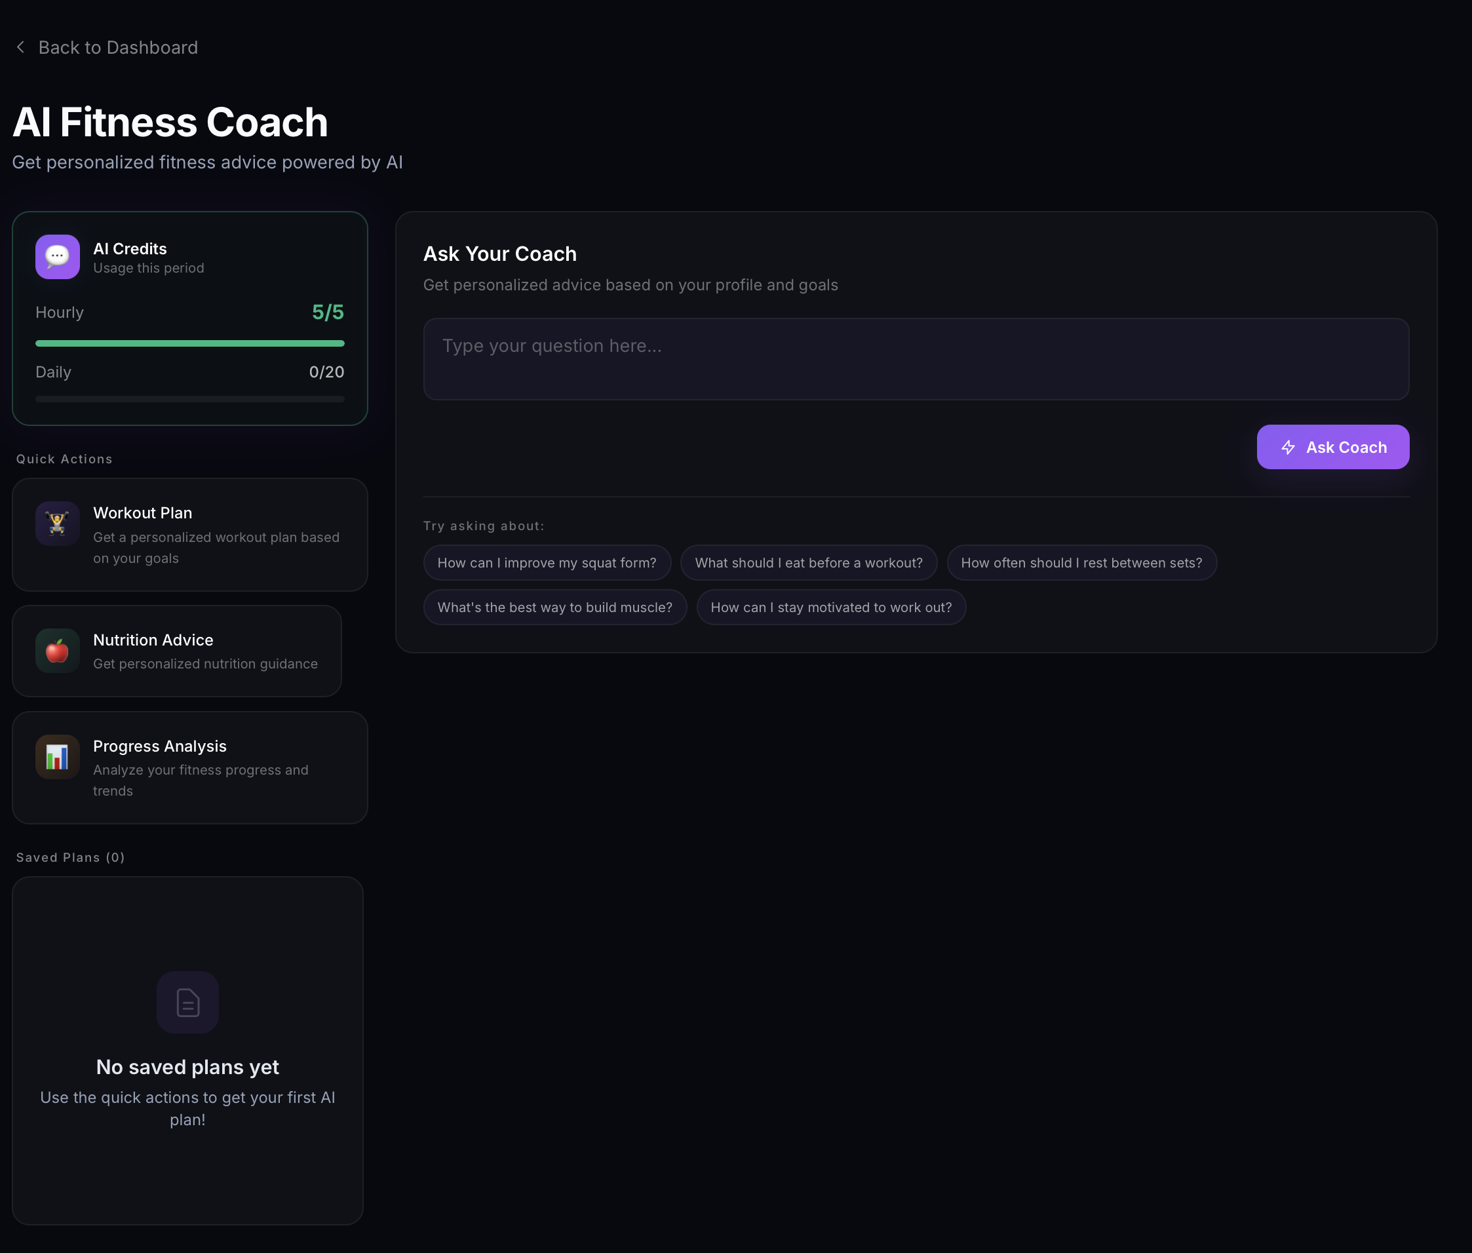Open the Progress Analysis quick action card
Viewport: 1472px width, 1253px height.
pyautogui.click(x=189, y=767)
